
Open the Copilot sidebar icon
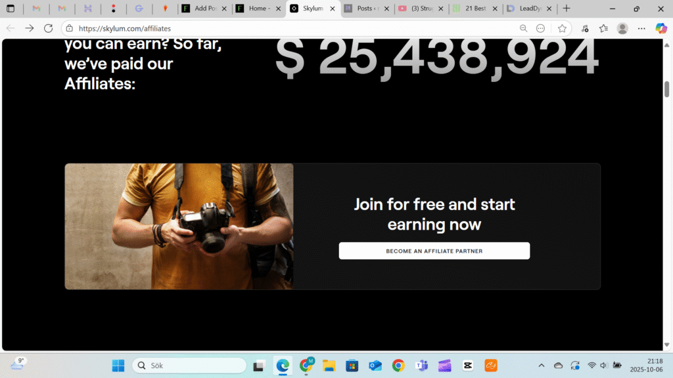pos(661,28)
